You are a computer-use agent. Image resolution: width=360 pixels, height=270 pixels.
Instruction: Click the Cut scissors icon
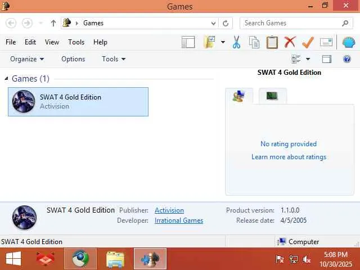click(x=236, y=42)
